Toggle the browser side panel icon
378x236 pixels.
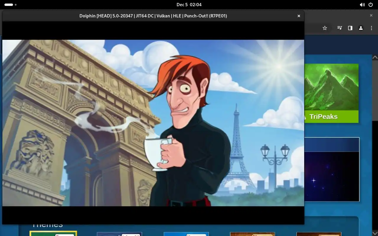pos(350,28)
